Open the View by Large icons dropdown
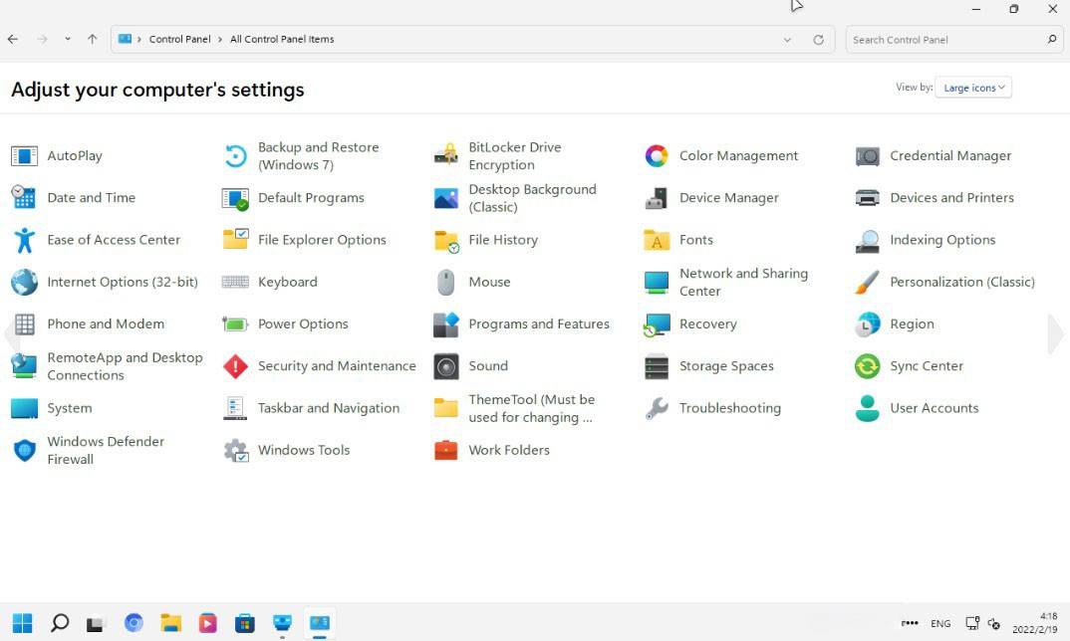The height and width of the screenshot is (641, 1070). (x=973, y=88)
